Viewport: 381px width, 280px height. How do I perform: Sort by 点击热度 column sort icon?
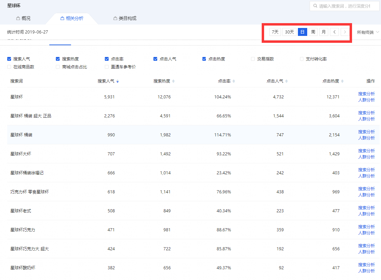pos(342,81)
